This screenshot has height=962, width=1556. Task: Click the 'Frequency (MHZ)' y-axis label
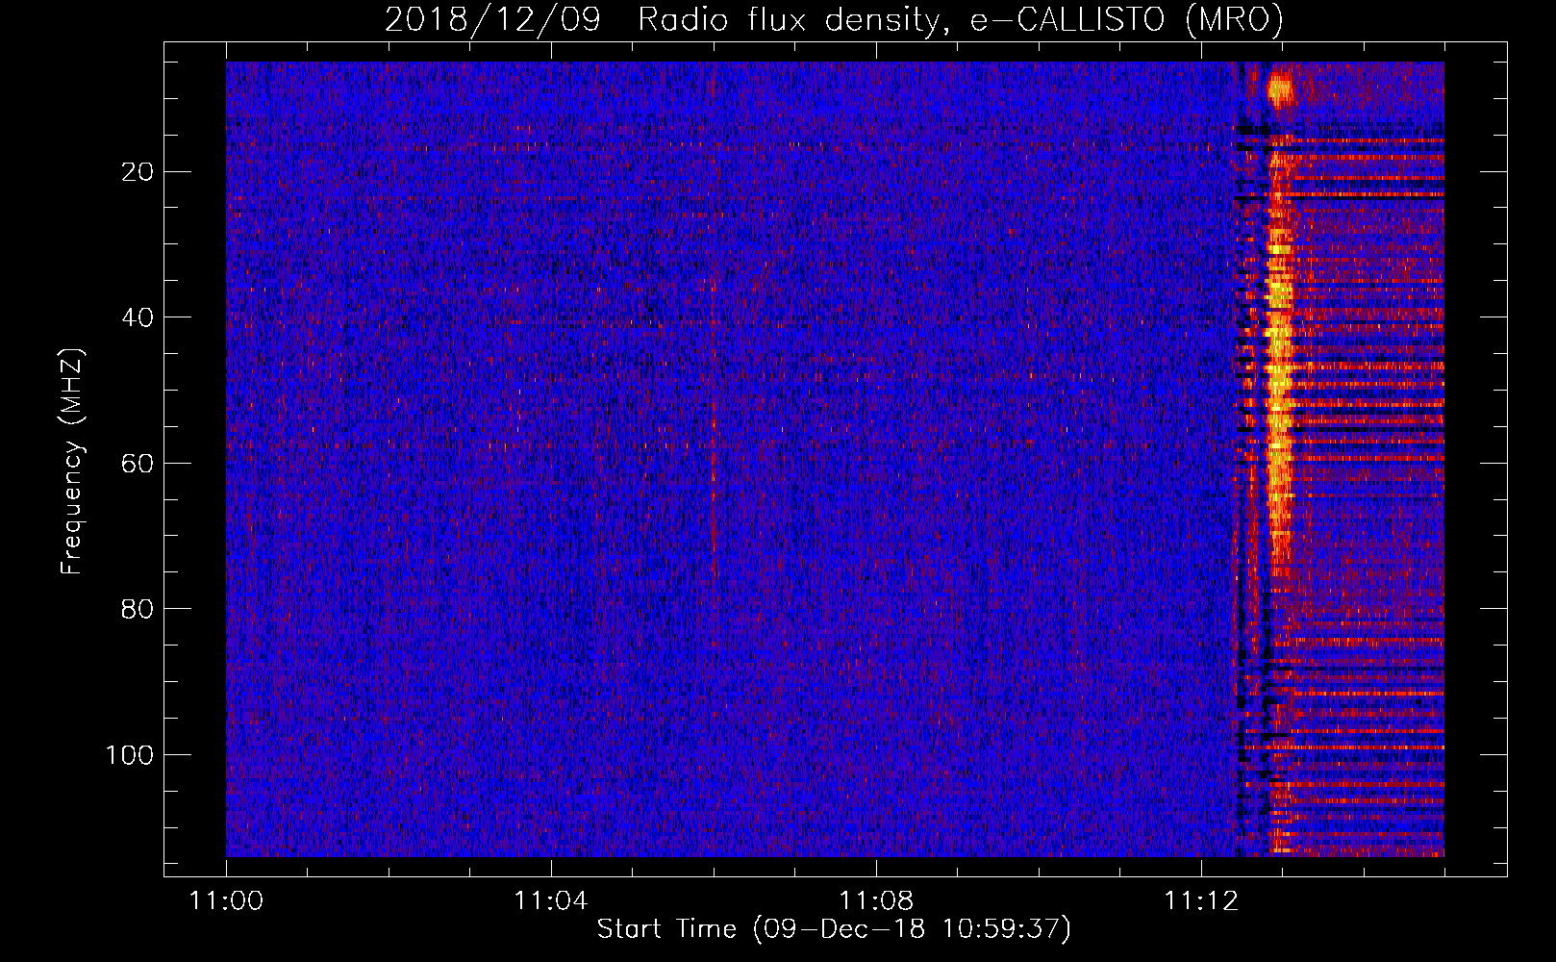(x=72, y=462)
